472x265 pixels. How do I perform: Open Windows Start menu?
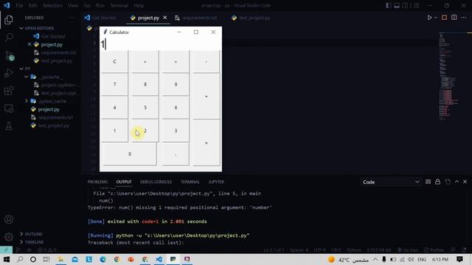(7, 259)
